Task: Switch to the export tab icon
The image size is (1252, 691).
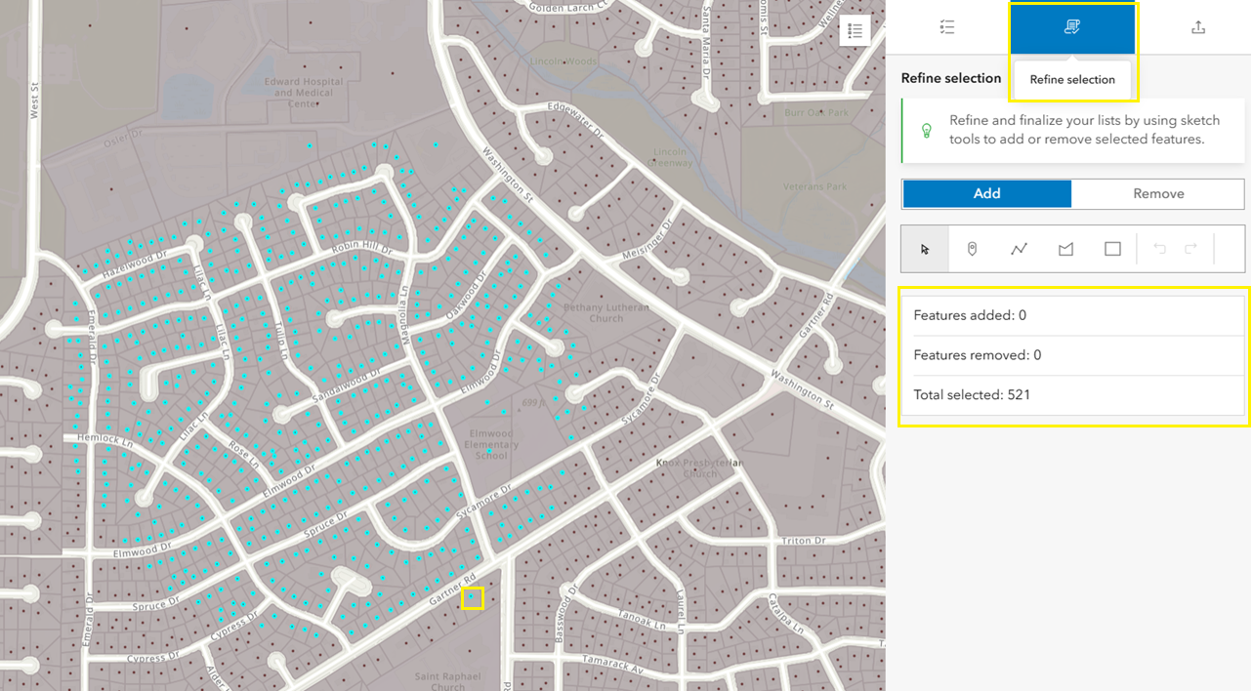Action: point(1198,27)
